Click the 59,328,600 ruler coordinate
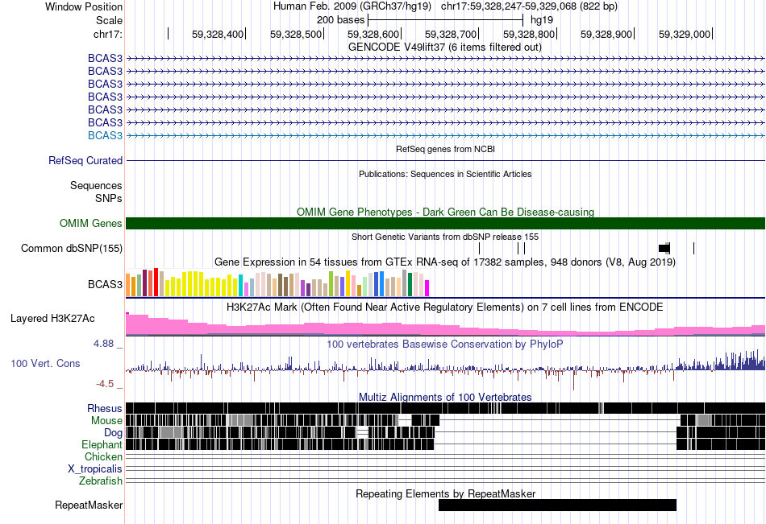The width and height of the screenshot is (766, 524). click(x=373, y=34)
